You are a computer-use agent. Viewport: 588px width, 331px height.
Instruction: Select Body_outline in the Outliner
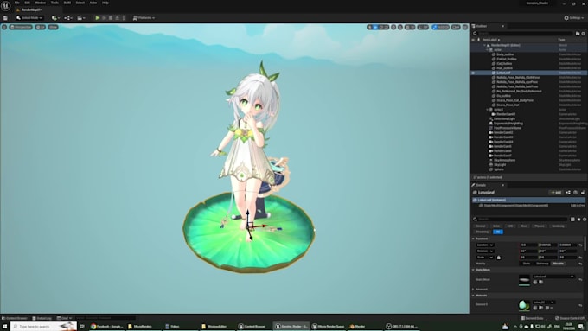pyautogui.click(x=505, y=54)
